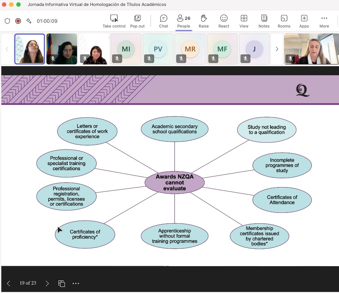Open slide options ellipsis menu
Image resolution: width=339 pixels, height=293 pixels.
(76, 283)
